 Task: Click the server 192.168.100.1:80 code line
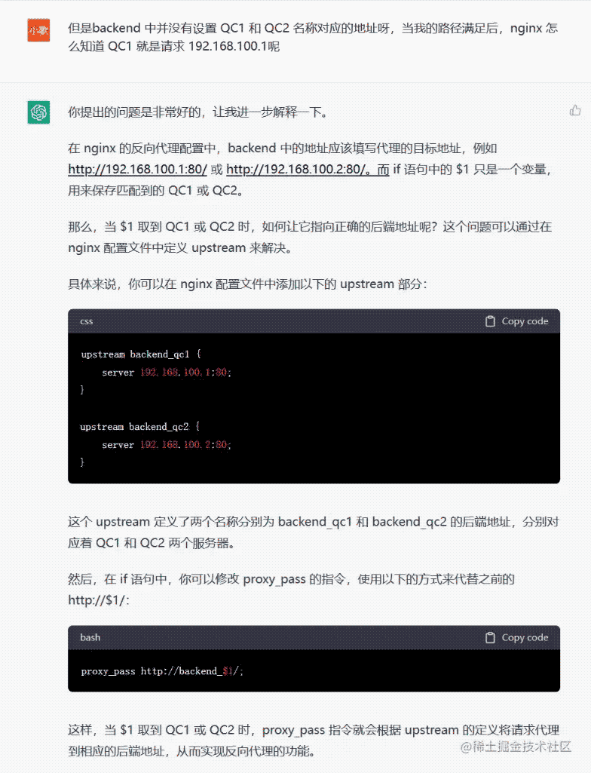[167, 373]
